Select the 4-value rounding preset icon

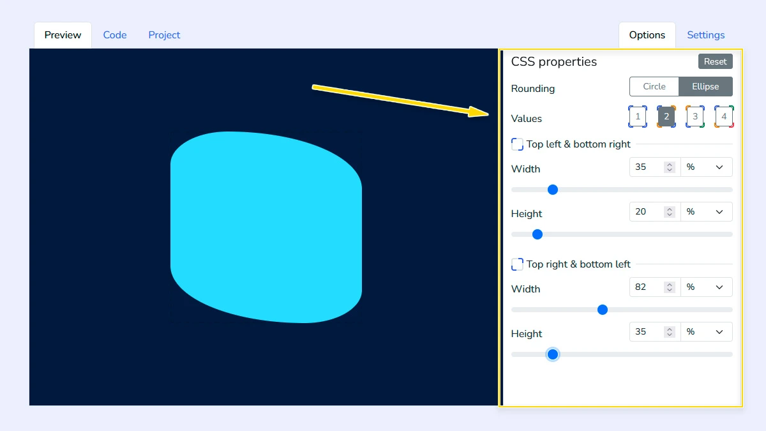[723, 116]
